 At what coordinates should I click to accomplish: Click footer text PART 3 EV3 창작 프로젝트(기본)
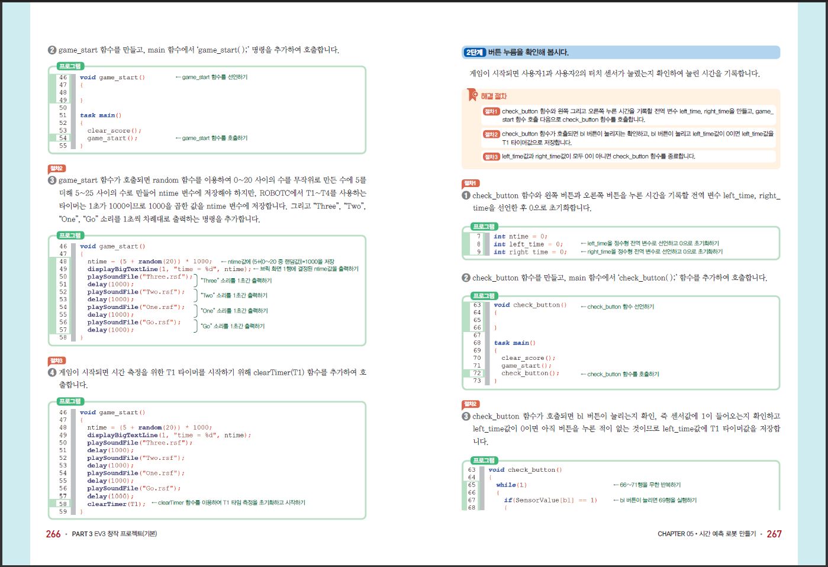(114, 534)
